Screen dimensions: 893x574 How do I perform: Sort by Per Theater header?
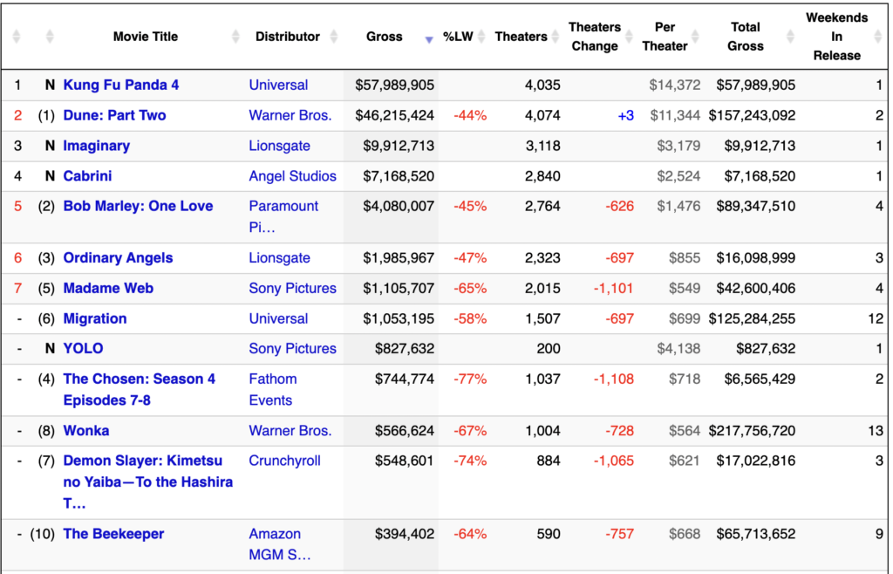[665, 37]
